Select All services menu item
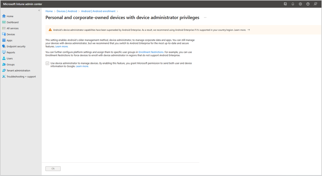Image resolution: width=322 pixels, height=176 pixels. [x=13, y=28]
